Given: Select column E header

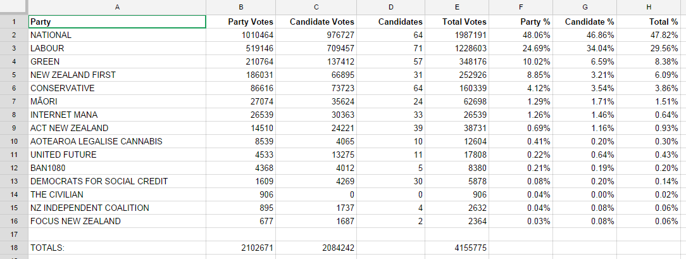Looking at the screenshot, I should pyautogui.click(x=458, y=6).
